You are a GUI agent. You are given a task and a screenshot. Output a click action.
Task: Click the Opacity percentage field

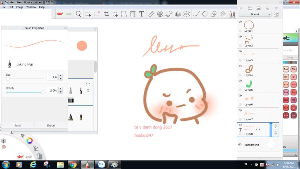click(x=52, y=90)
